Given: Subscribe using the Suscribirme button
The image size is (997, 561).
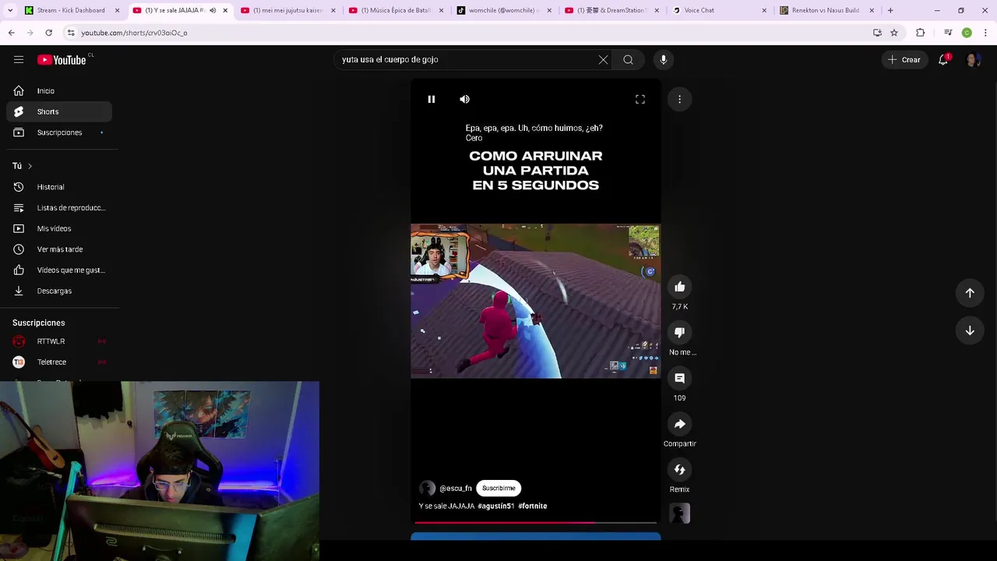Looking at the screenshot, I should coord(498,489).
